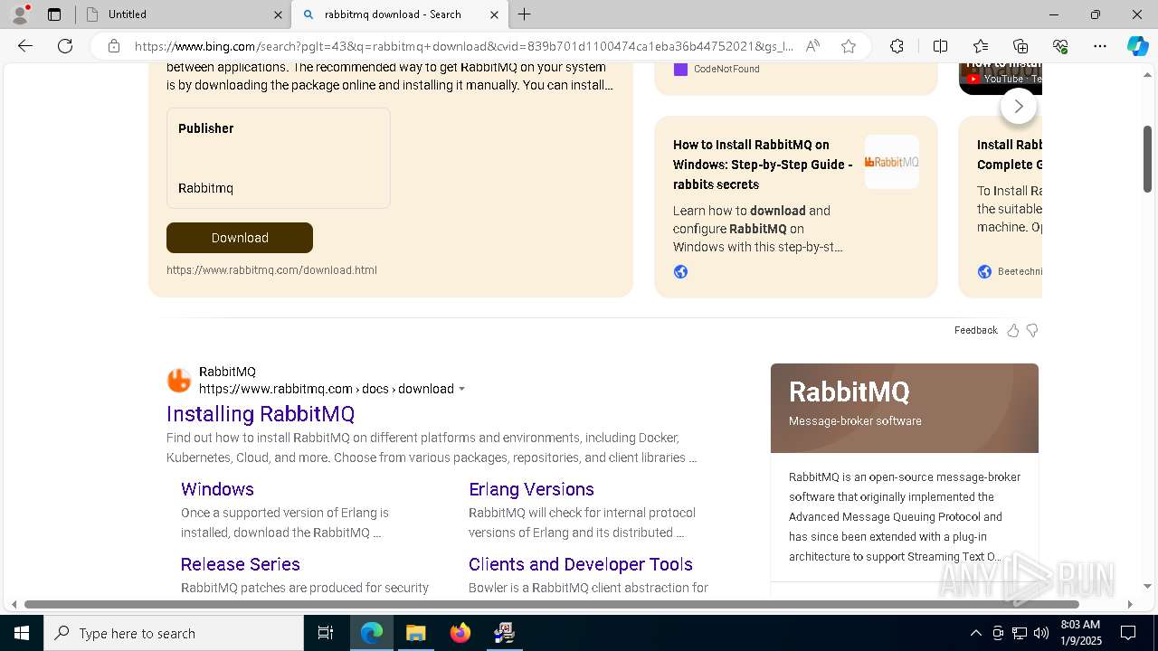This screenshot has height=651, width=1158.
Task: Click the RabbitMQ knowledge panel header
Action: point(905,408)
